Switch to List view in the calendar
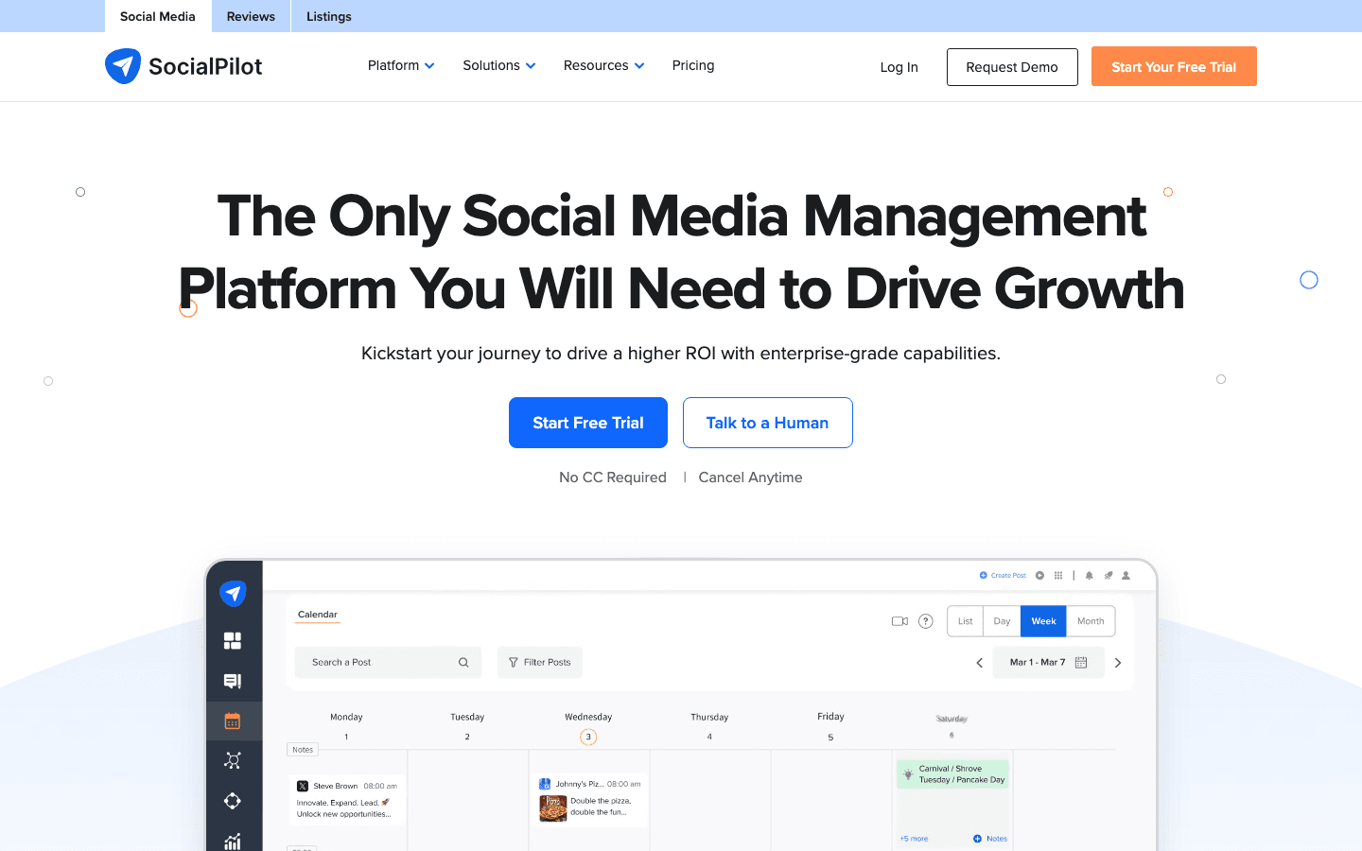The height and width of the screenshot is (851, 1362). tap(965, 621)
